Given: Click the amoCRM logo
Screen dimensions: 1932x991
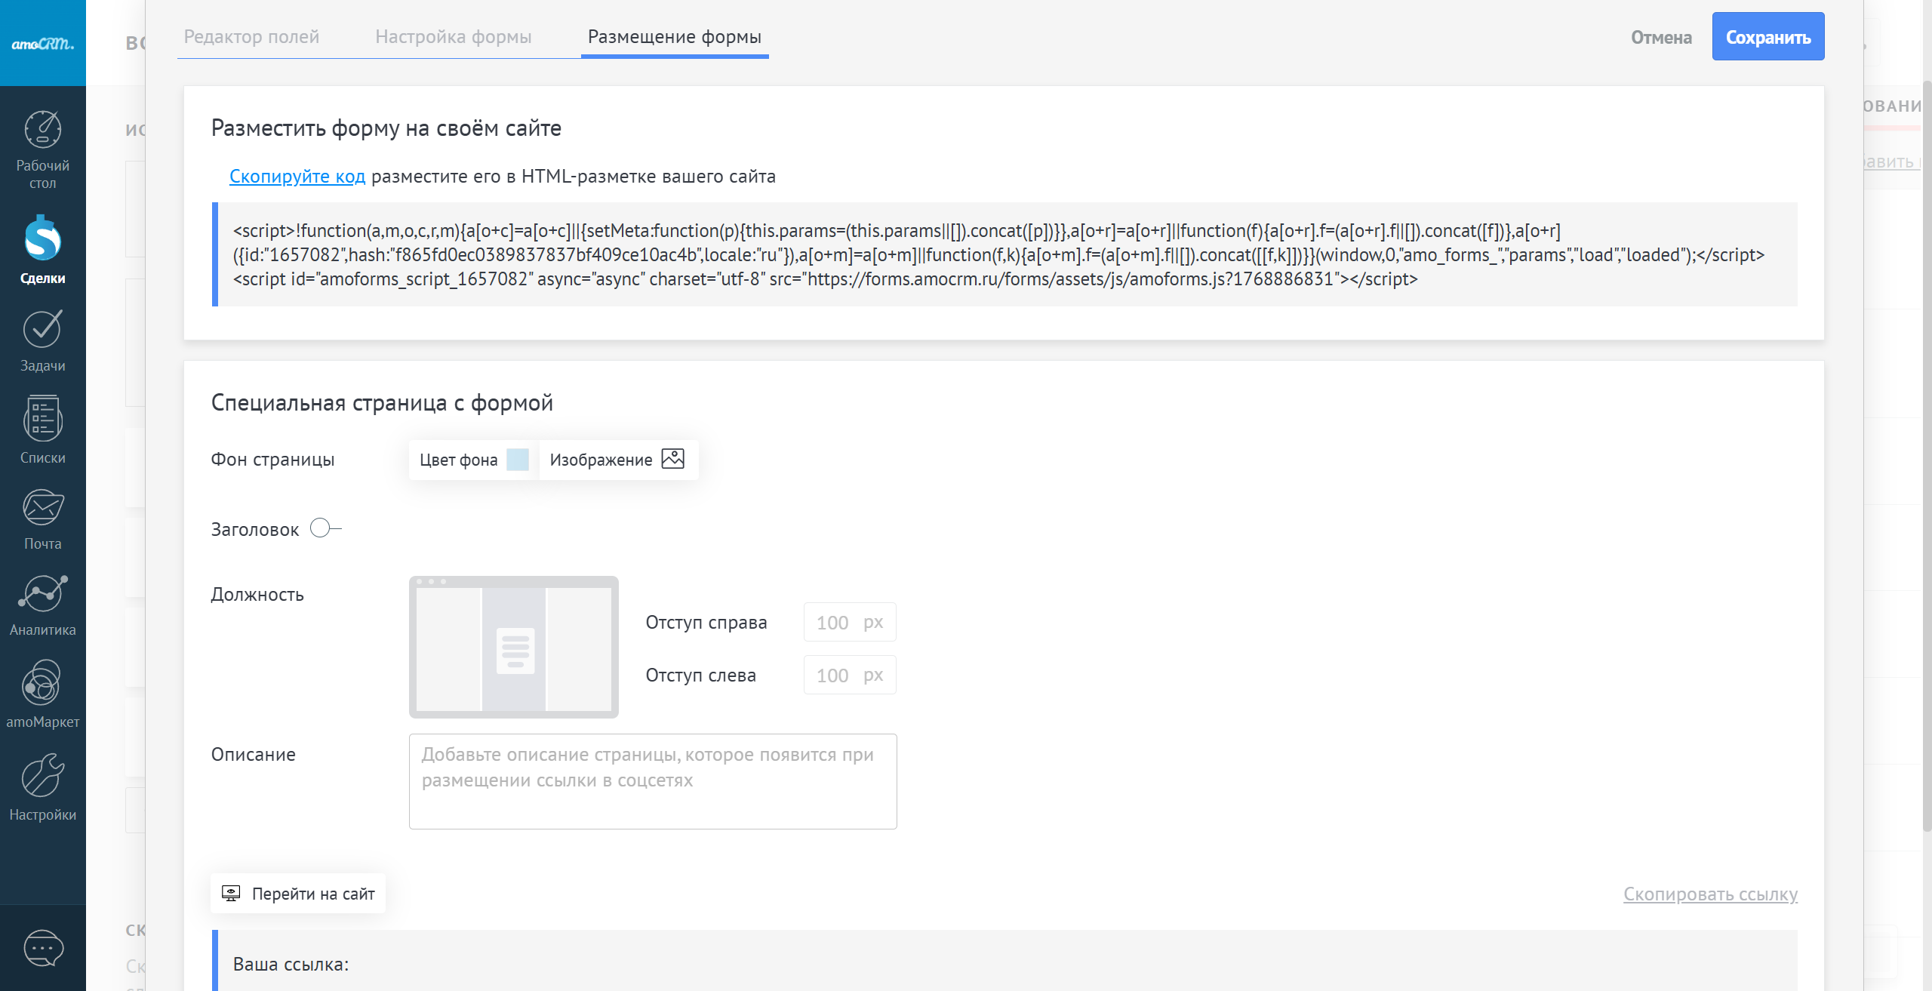Looking at the screenshot, I should [43, 43].
